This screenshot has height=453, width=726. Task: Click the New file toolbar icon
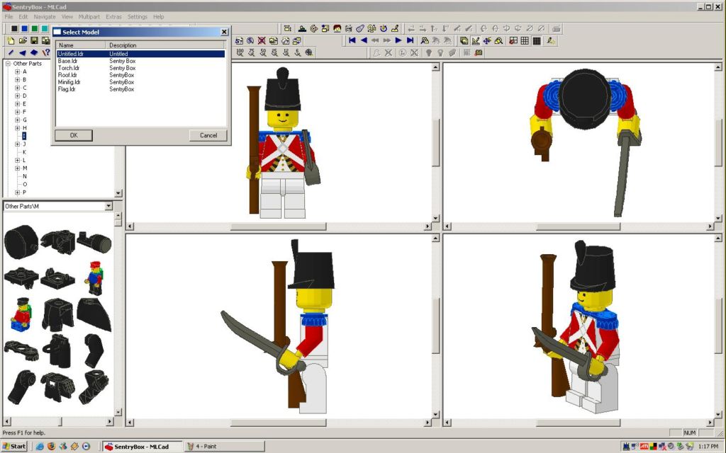11,40
